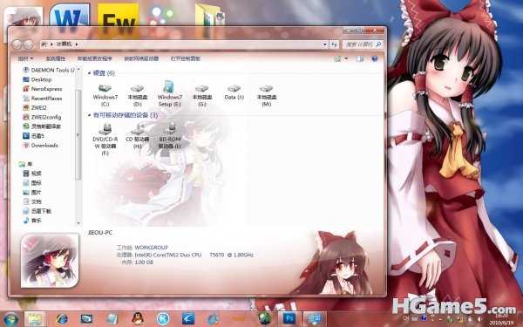Open the QQ penguin taskbar icon

coord(138,318)
